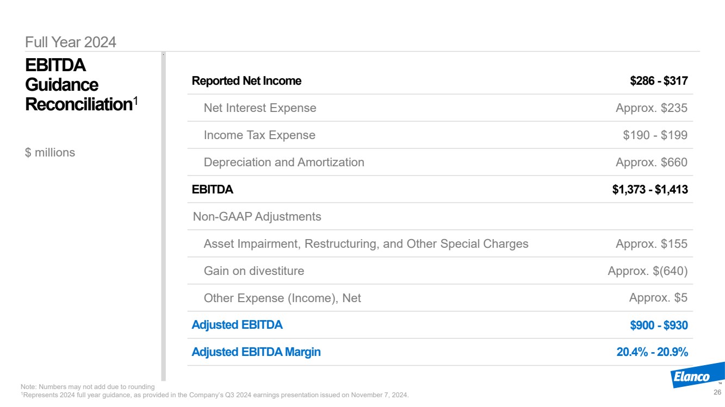Select the Approx. $(640) value

tap(647, 271)
